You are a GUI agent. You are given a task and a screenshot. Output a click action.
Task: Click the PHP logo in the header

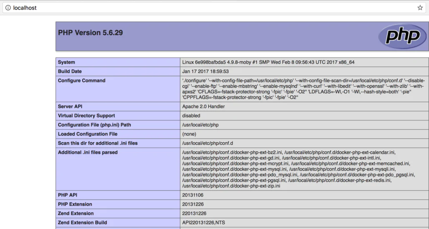pyautogui.click(x=402, y=36)
